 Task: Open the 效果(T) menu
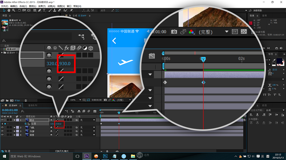click(x=41, y=6)
